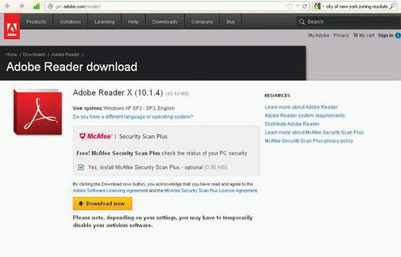Click the McAfee shield logo
Viewport: 401px width, 257px height.
click(x=82, y=136)
